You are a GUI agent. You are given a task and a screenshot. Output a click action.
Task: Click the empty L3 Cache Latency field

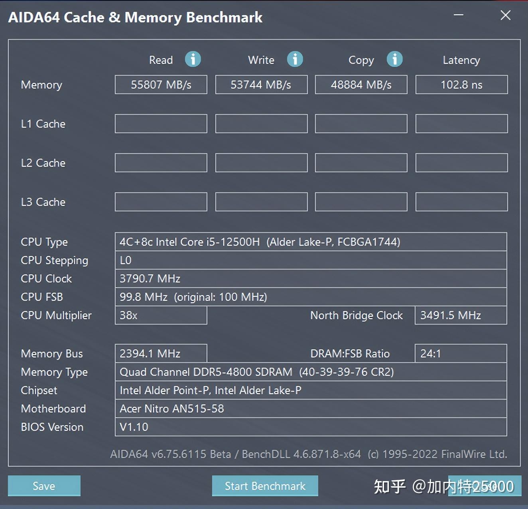pyautogui.click(x=461, y=202)
